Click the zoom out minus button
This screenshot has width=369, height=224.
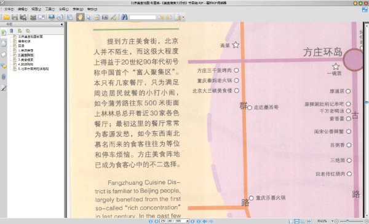tap(337, 221)
